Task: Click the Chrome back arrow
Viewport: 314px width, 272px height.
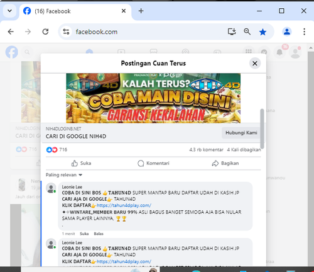Action: tap(11, 31)
